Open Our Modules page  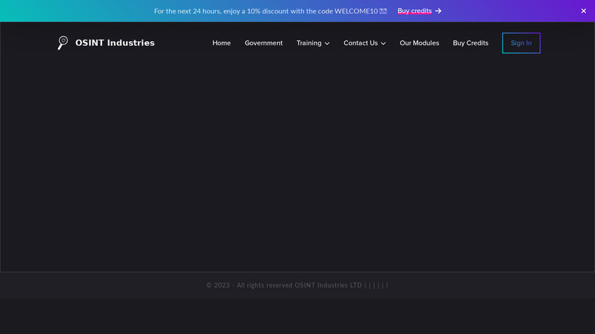click(x=419, y=43)
